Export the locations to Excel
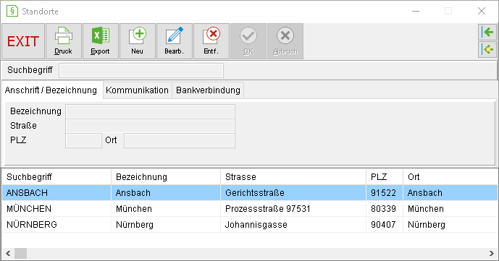499x261 pixels. 101,41
